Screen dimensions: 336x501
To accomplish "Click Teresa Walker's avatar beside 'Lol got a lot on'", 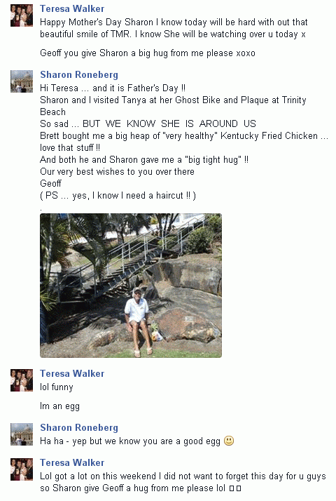I will [x=22, y=469].
